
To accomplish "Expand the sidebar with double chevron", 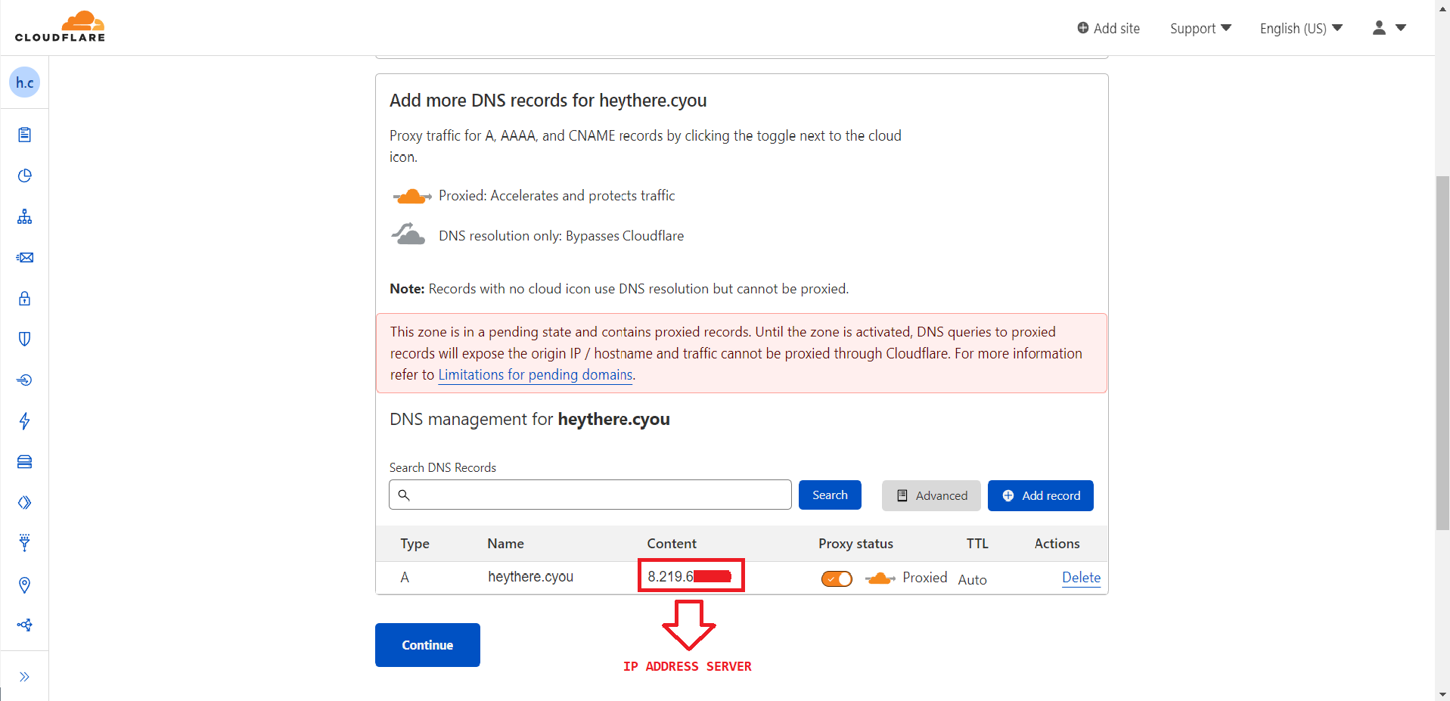I will pos(24,676).
